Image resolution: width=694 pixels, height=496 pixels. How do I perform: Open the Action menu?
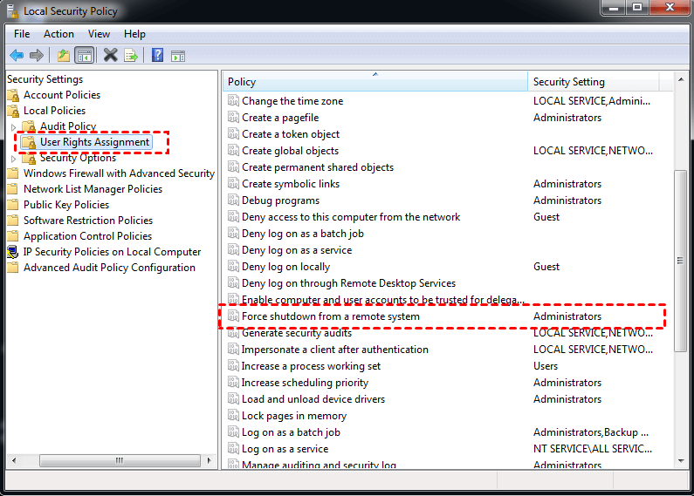coord(58,34)
